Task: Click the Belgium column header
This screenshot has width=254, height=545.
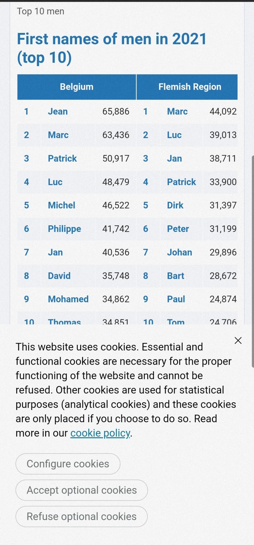Action: click(x=77, y=87)
